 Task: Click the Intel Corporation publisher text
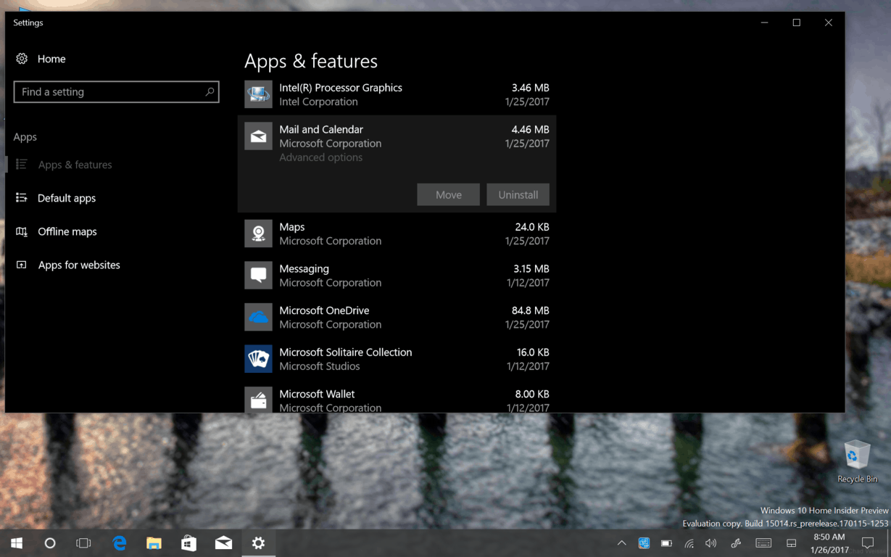(x=318, y=102)
